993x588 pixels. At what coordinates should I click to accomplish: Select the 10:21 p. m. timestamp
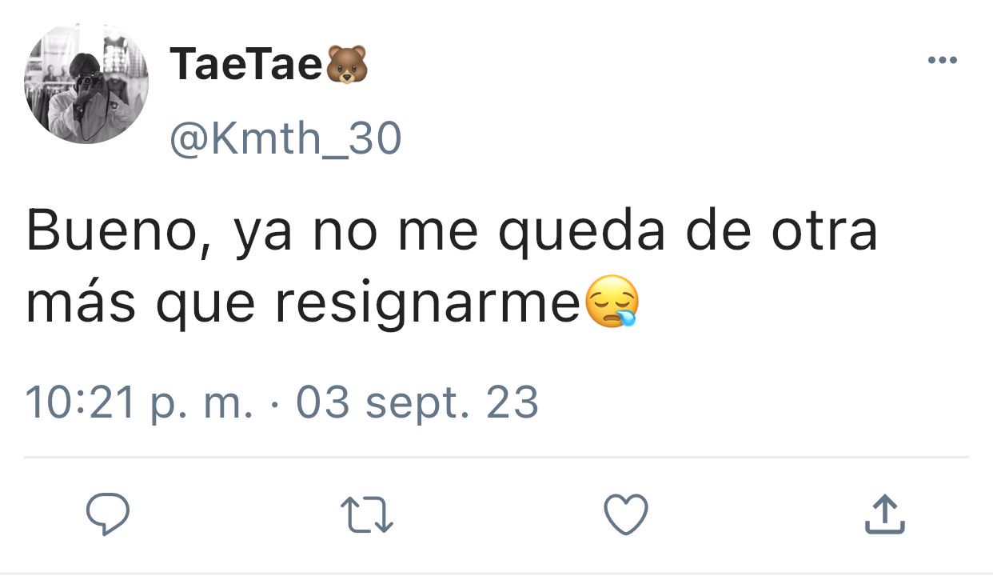pyautogui.click(x=139, y=402)
